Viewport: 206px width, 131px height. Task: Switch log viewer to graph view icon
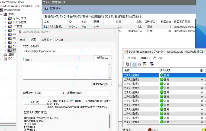point(140,64)
